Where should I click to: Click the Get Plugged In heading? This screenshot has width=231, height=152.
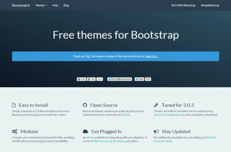point(107,131)
